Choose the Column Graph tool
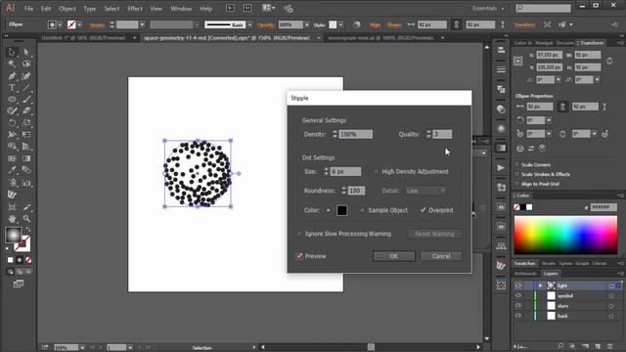 click(26, 183)
